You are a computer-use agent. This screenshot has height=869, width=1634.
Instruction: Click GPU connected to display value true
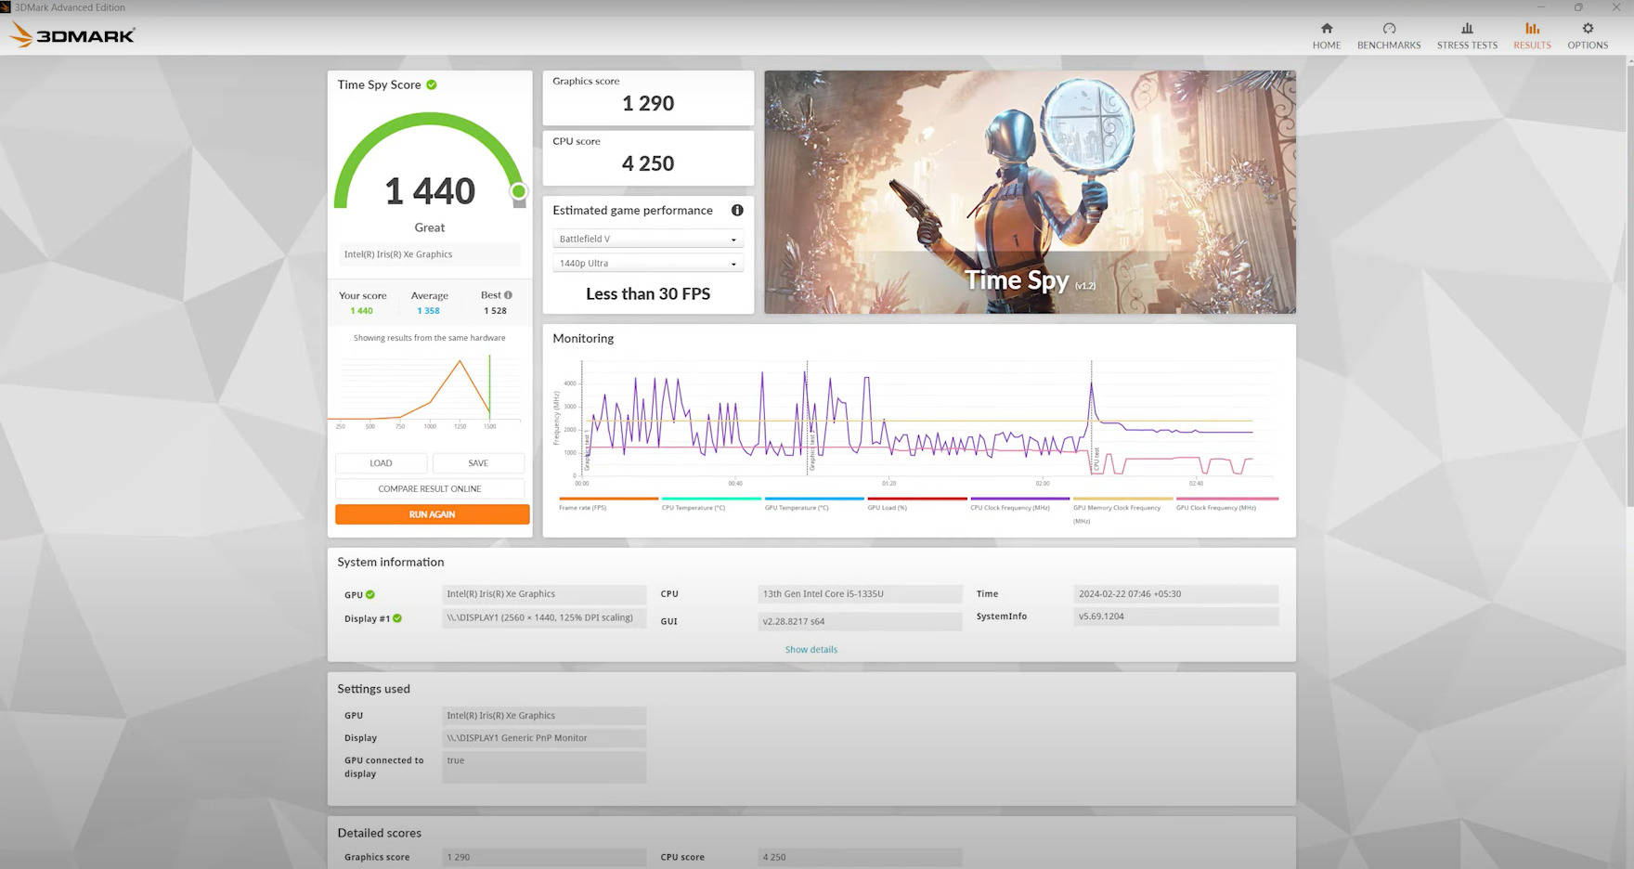(x=544, y=767)
